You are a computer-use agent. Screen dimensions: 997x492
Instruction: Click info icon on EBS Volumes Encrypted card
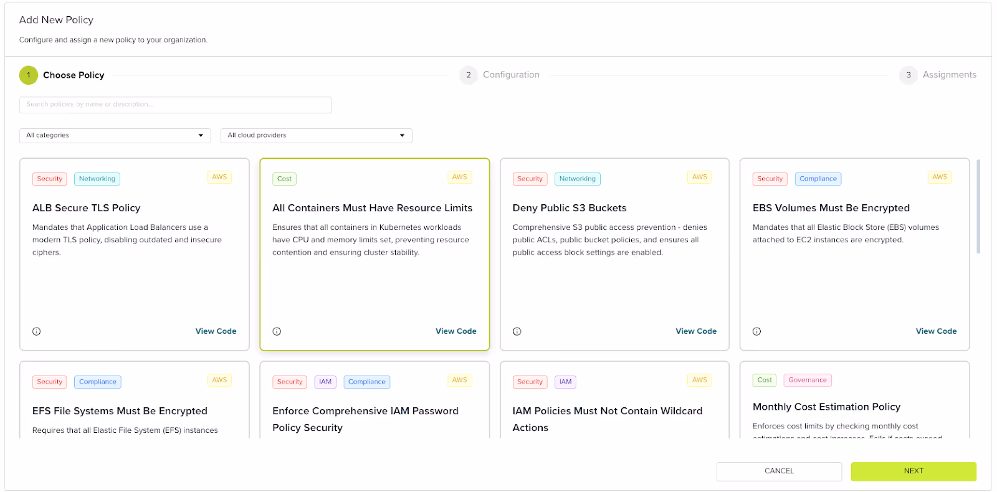tap(756, 331)
